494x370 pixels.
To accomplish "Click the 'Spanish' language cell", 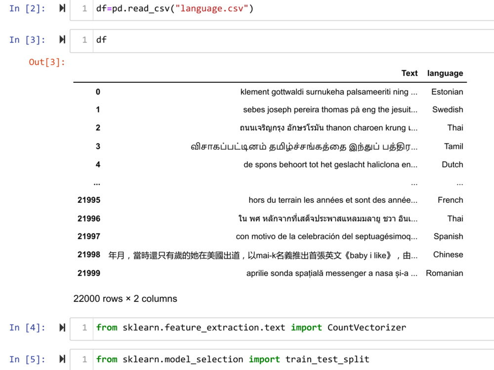I will [449, 236].
